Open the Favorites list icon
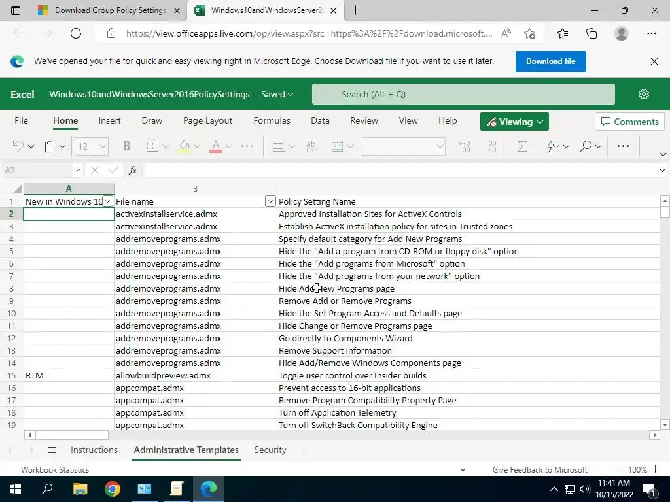Viewport: 670px width, 502px height. click(563, 33)
